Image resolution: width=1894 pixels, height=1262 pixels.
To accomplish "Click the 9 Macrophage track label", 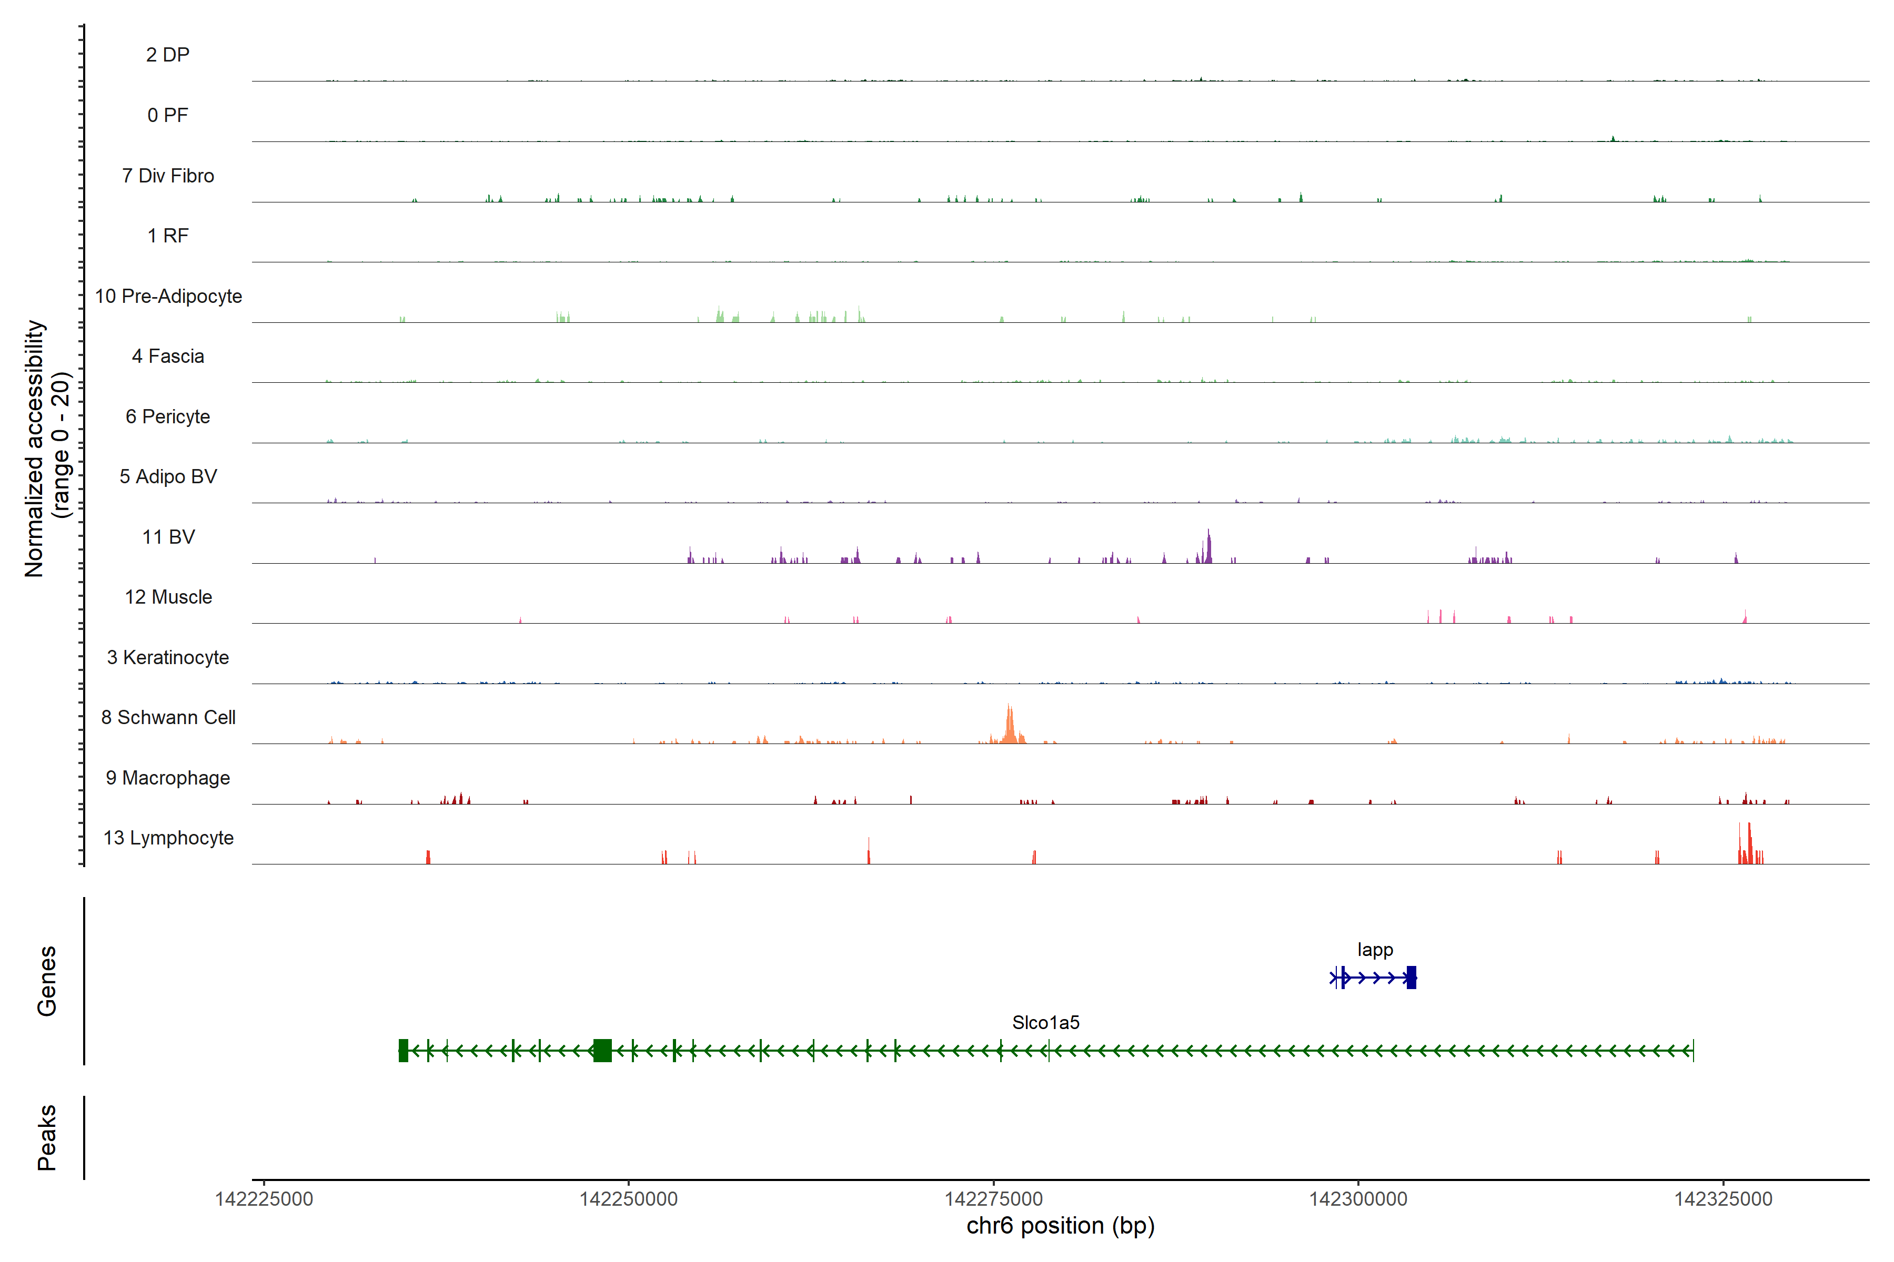I will tap(168, 778).
